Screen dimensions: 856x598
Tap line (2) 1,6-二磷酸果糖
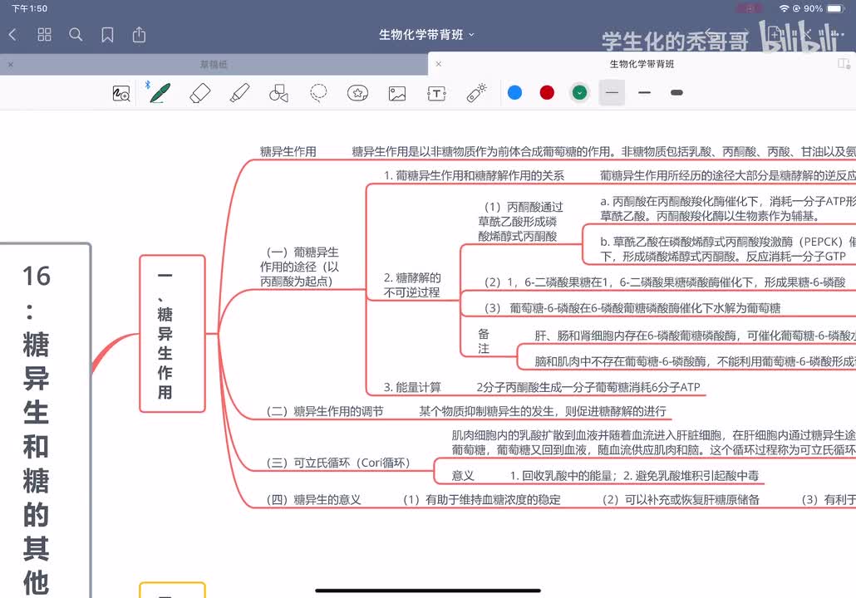pos(664,282)
